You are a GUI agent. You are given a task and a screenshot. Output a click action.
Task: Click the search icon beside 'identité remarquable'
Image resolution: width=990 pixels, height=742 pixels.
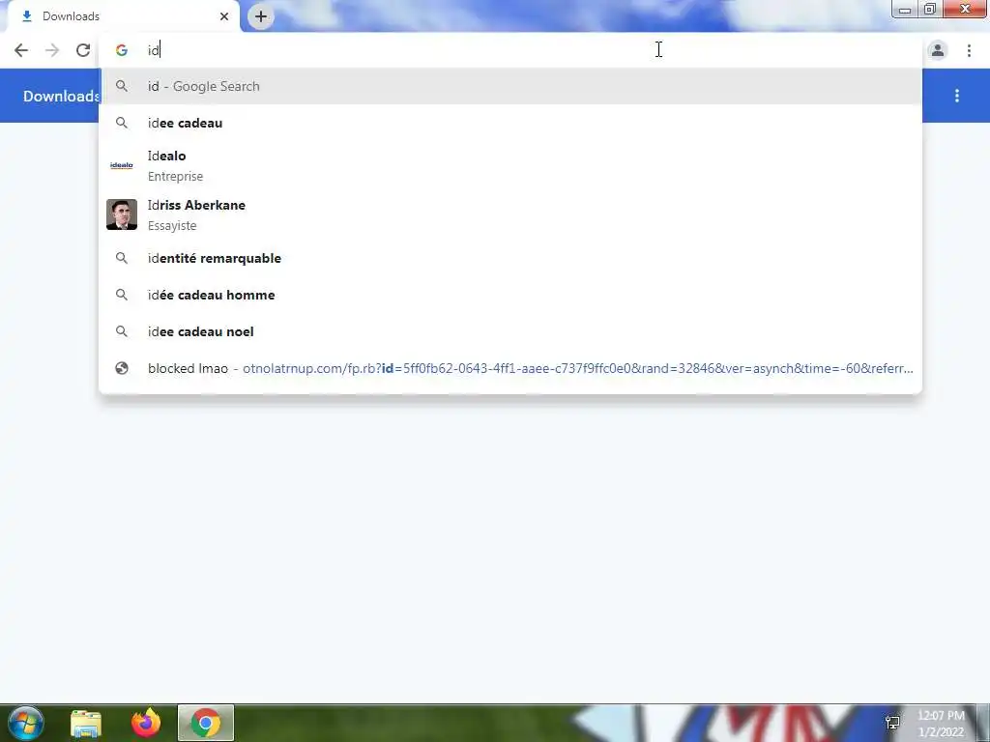click(121, 258)
